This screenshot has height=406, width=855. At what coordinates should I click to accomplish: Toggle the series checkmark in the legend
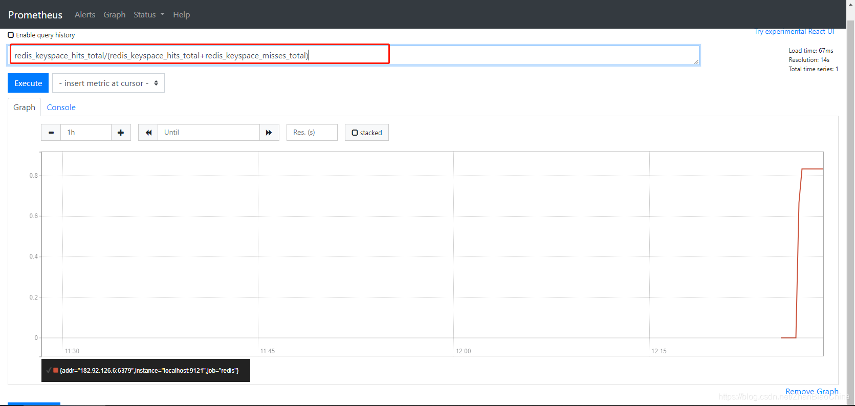(49, 370)
